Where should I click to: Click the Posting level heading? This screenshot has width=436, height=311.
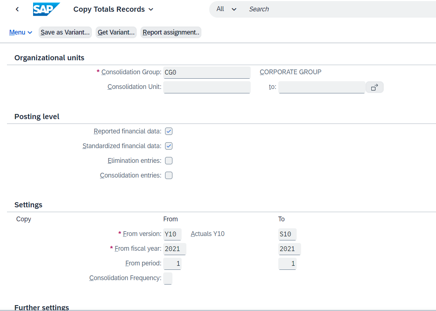click(37, 117)
